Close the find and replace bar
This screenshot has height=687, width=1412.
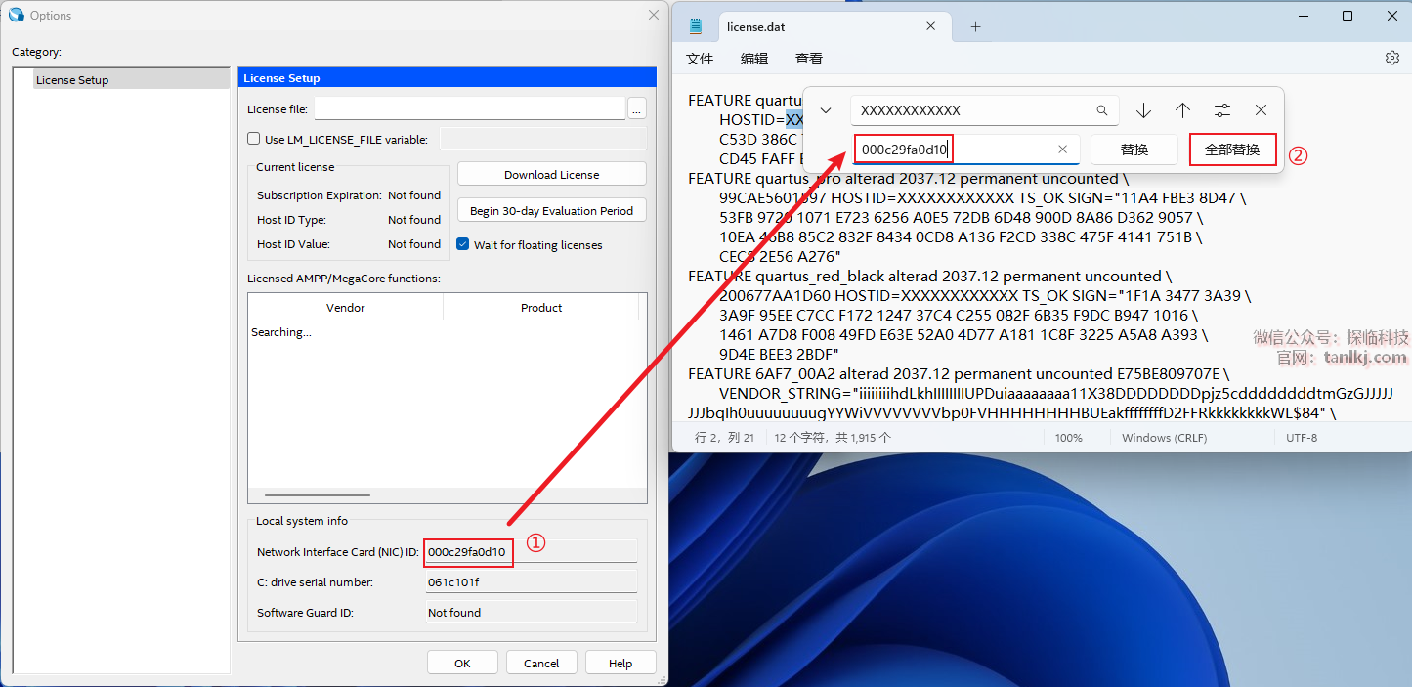(1261, 110)
